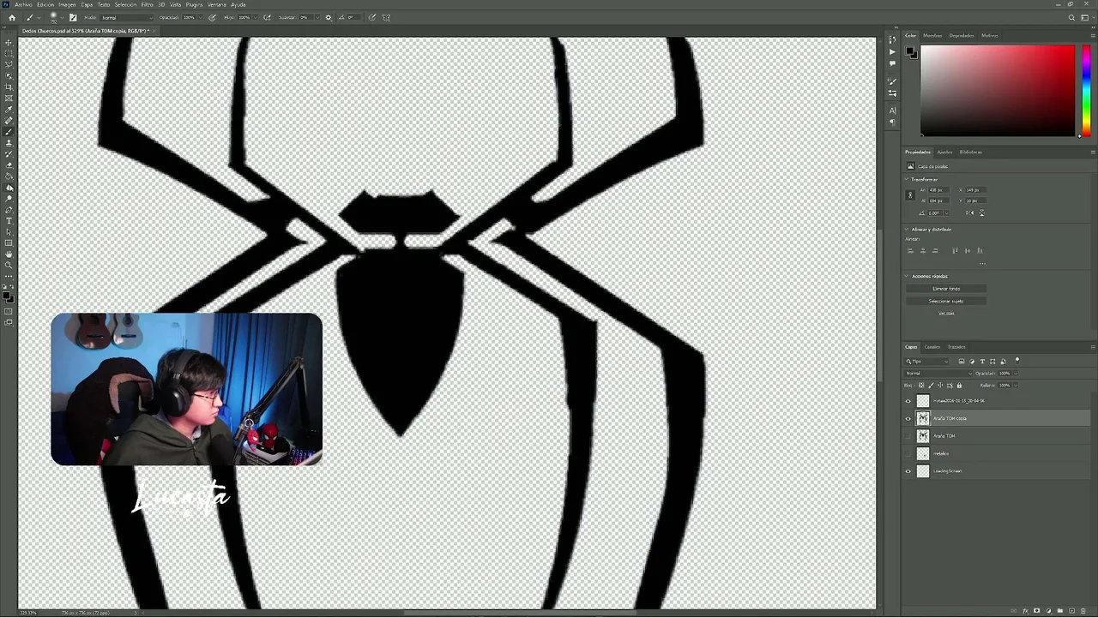Screen dimensions: 1098x617
Task: Click the foreground color swatch in the toolbox
Action: click(8, 297)
